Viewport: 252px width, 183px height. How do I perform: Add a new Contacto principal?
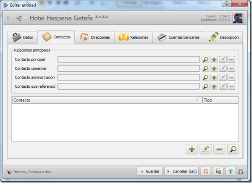click(214, 60)
